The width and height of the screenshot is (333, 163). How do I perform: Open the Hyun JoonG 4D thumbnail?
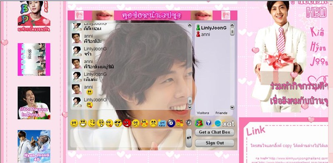coord(34,146)
